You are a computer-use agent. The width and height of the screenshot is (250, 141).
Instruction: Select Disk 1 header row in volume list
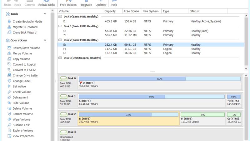(x=151, y=26)
